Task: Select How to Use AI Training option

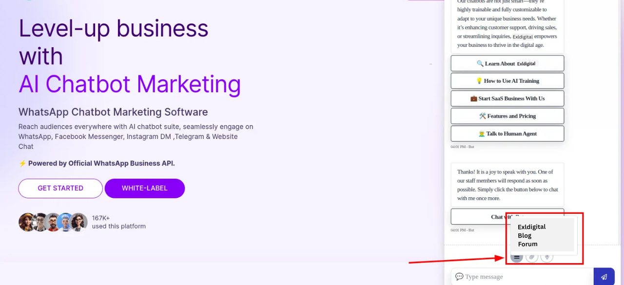Action: (507, 81)
